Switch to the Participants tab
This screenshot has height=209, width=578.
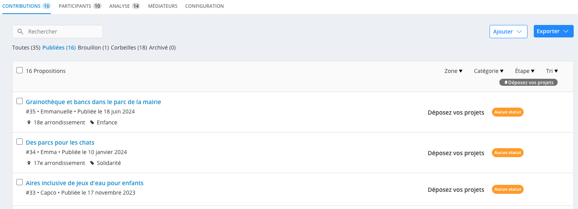click(x=80, y=6)
